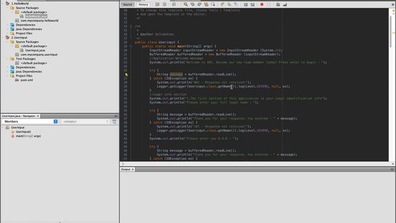Open the <empty> filter combo box
This screenshot has width=396, height=223.
click(x=85, y=121)
